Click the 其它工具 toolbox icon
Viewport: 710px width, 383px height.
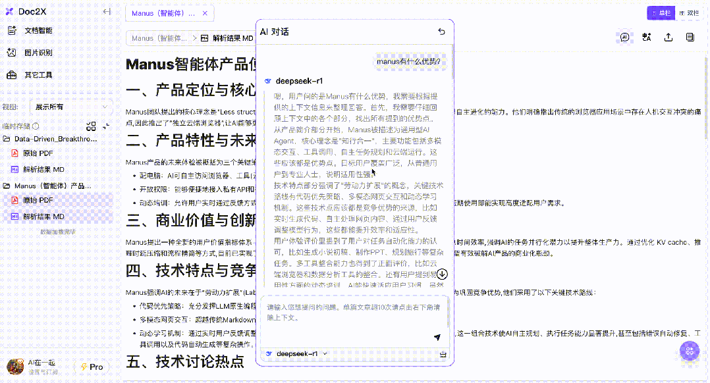click(12, 75)
